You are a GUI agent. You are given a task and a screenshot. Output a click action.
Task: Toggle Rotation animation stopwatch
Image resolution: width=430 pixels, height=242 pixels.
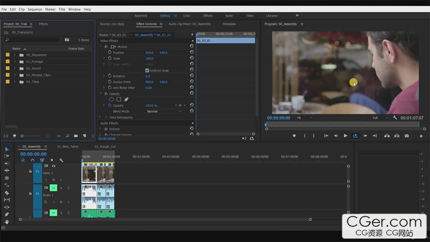pos(109,76)
